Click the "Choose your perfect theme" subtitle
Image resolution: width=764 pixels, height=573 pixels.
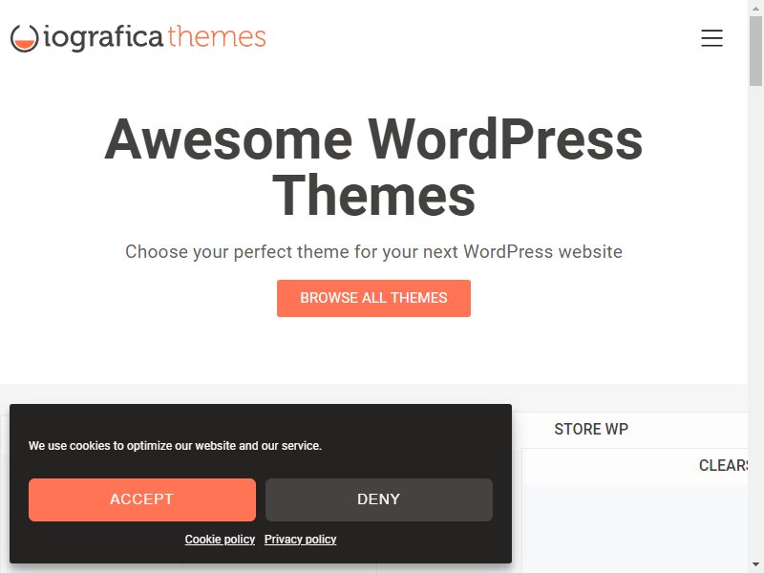point(373,252)
